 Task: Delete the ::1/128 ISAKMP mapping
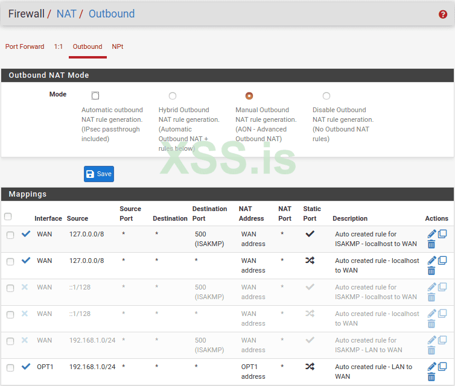[431, 297]
